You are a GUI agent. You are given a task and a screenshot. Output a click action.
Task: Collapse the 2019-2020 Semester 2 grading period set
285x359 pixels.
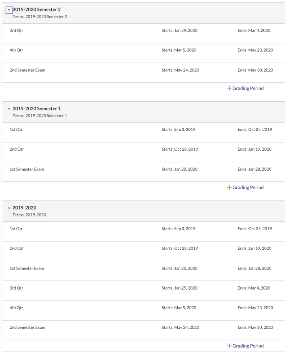[9, 10]
